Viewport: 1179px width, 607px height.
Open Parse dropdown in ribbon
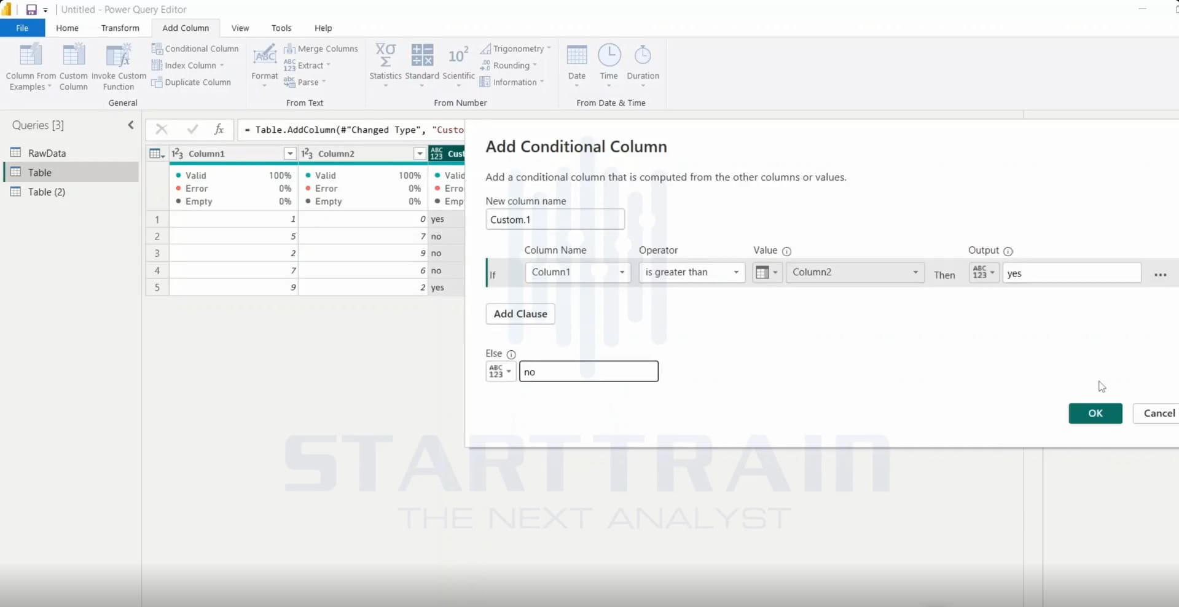(x=305, y=82)
